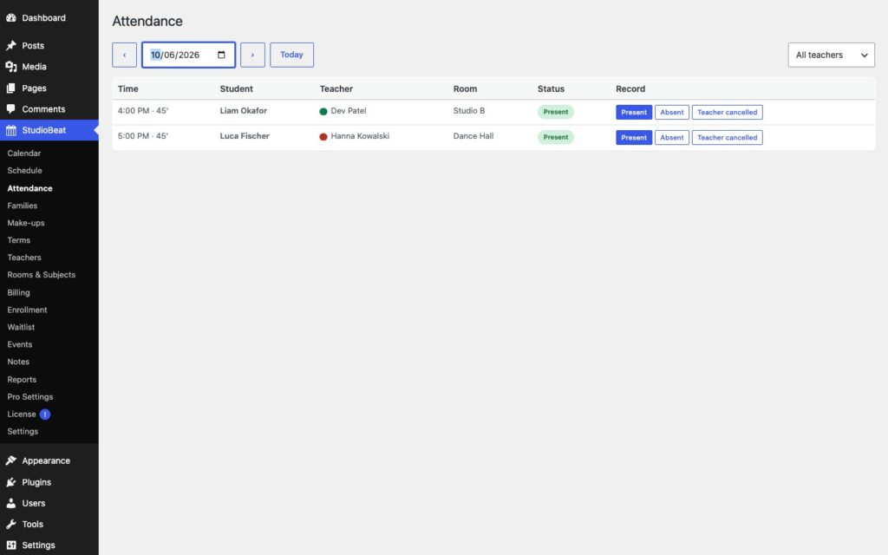Mark Liam Okafor as Present
888x555 pixels.
point(634,112)
